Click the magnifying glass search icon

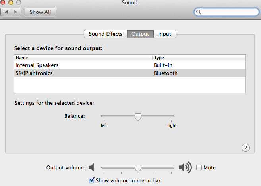pos(198,12)
